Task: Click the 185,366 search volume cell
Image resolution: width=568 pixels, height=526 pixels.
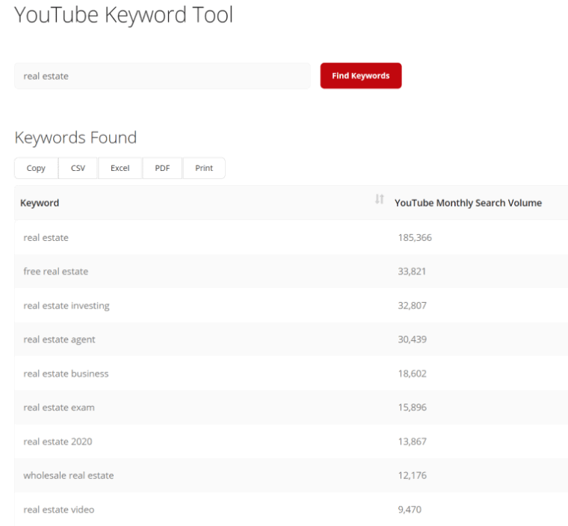Action: pyautogui.click(x=415, y=238)
